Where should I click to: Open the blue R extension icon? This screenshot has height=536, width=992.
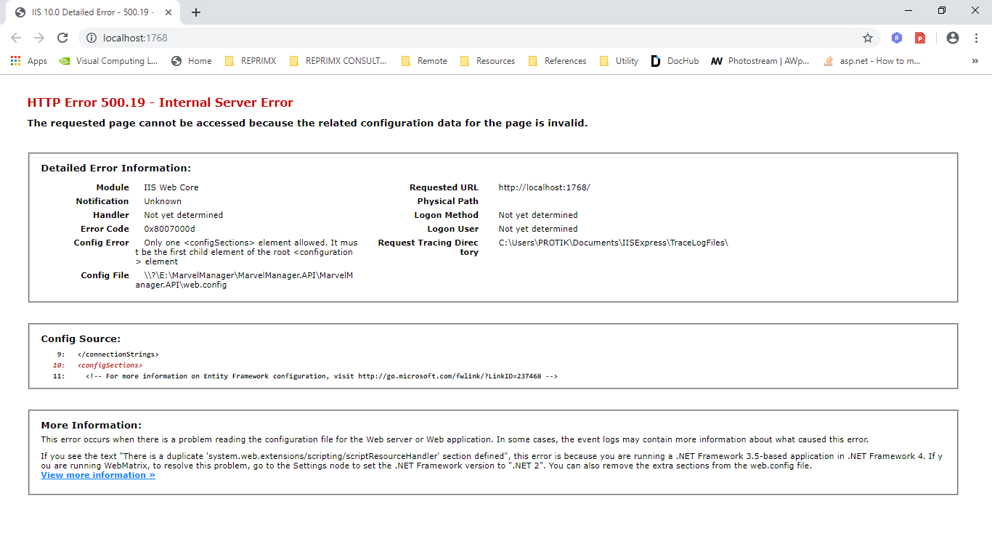tap(897, 38)
